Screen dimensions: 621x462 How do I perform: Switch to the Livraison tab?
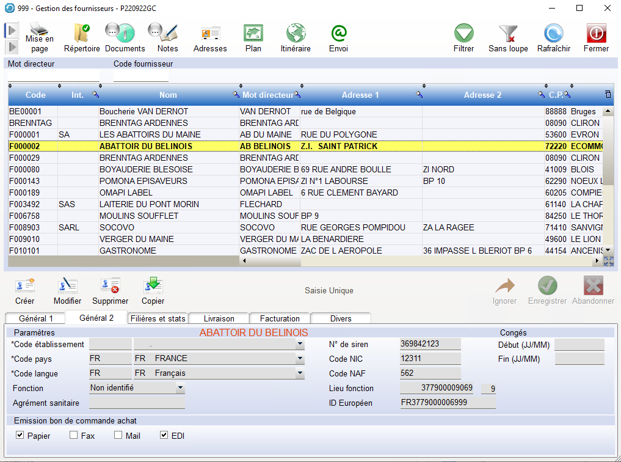pos(219,318)
